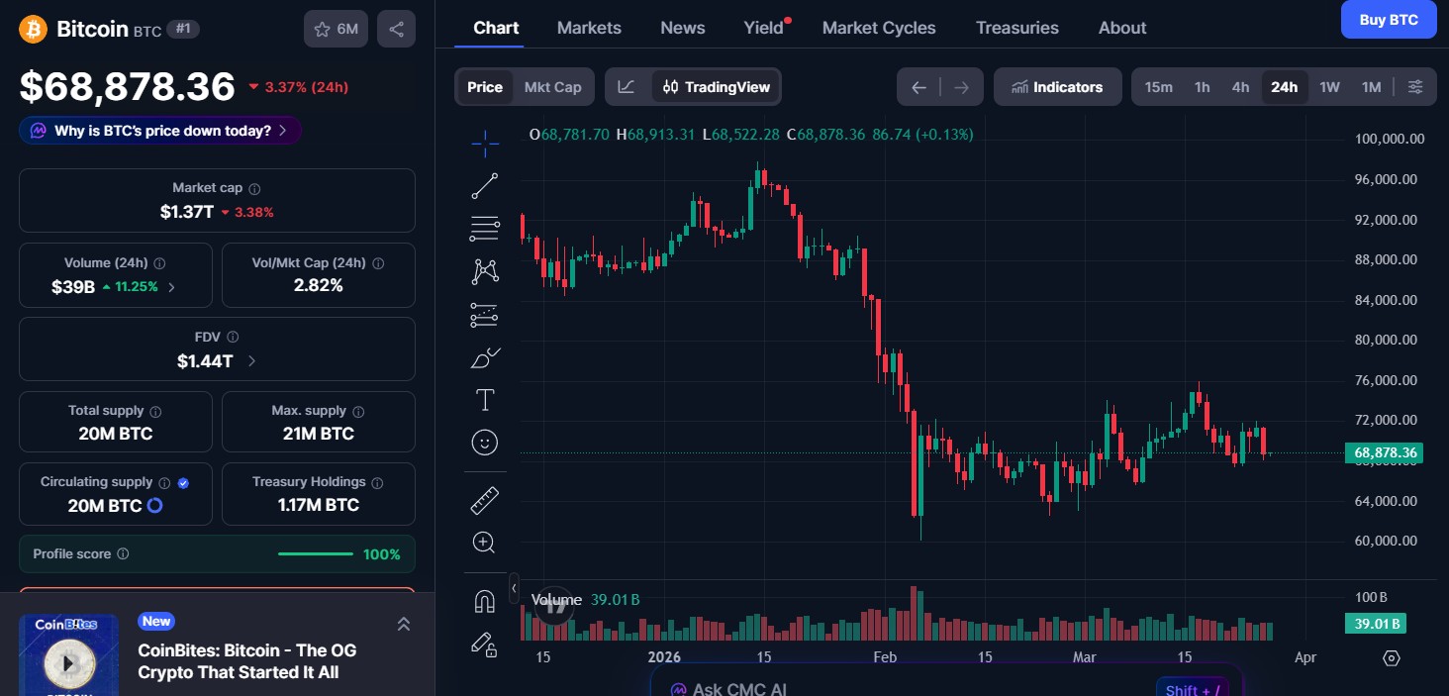Open the XABCD pattern tool

484,270
